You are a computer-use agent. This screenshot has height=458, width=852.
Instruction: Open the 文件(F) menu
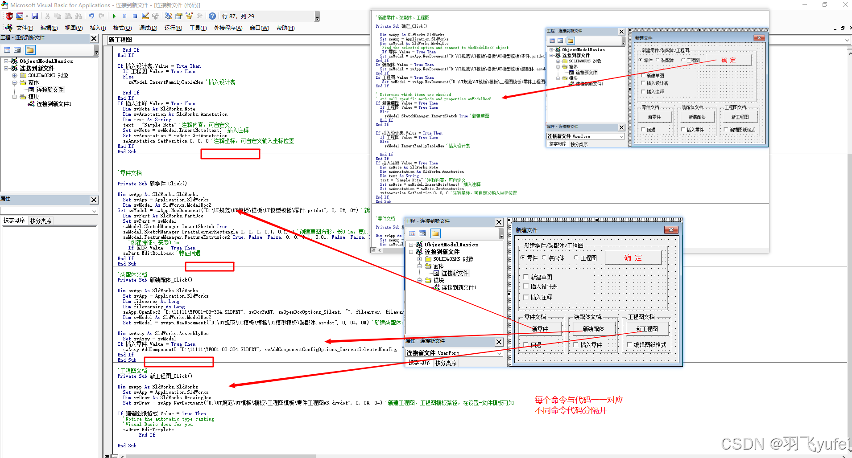click(x=25, y=28)
